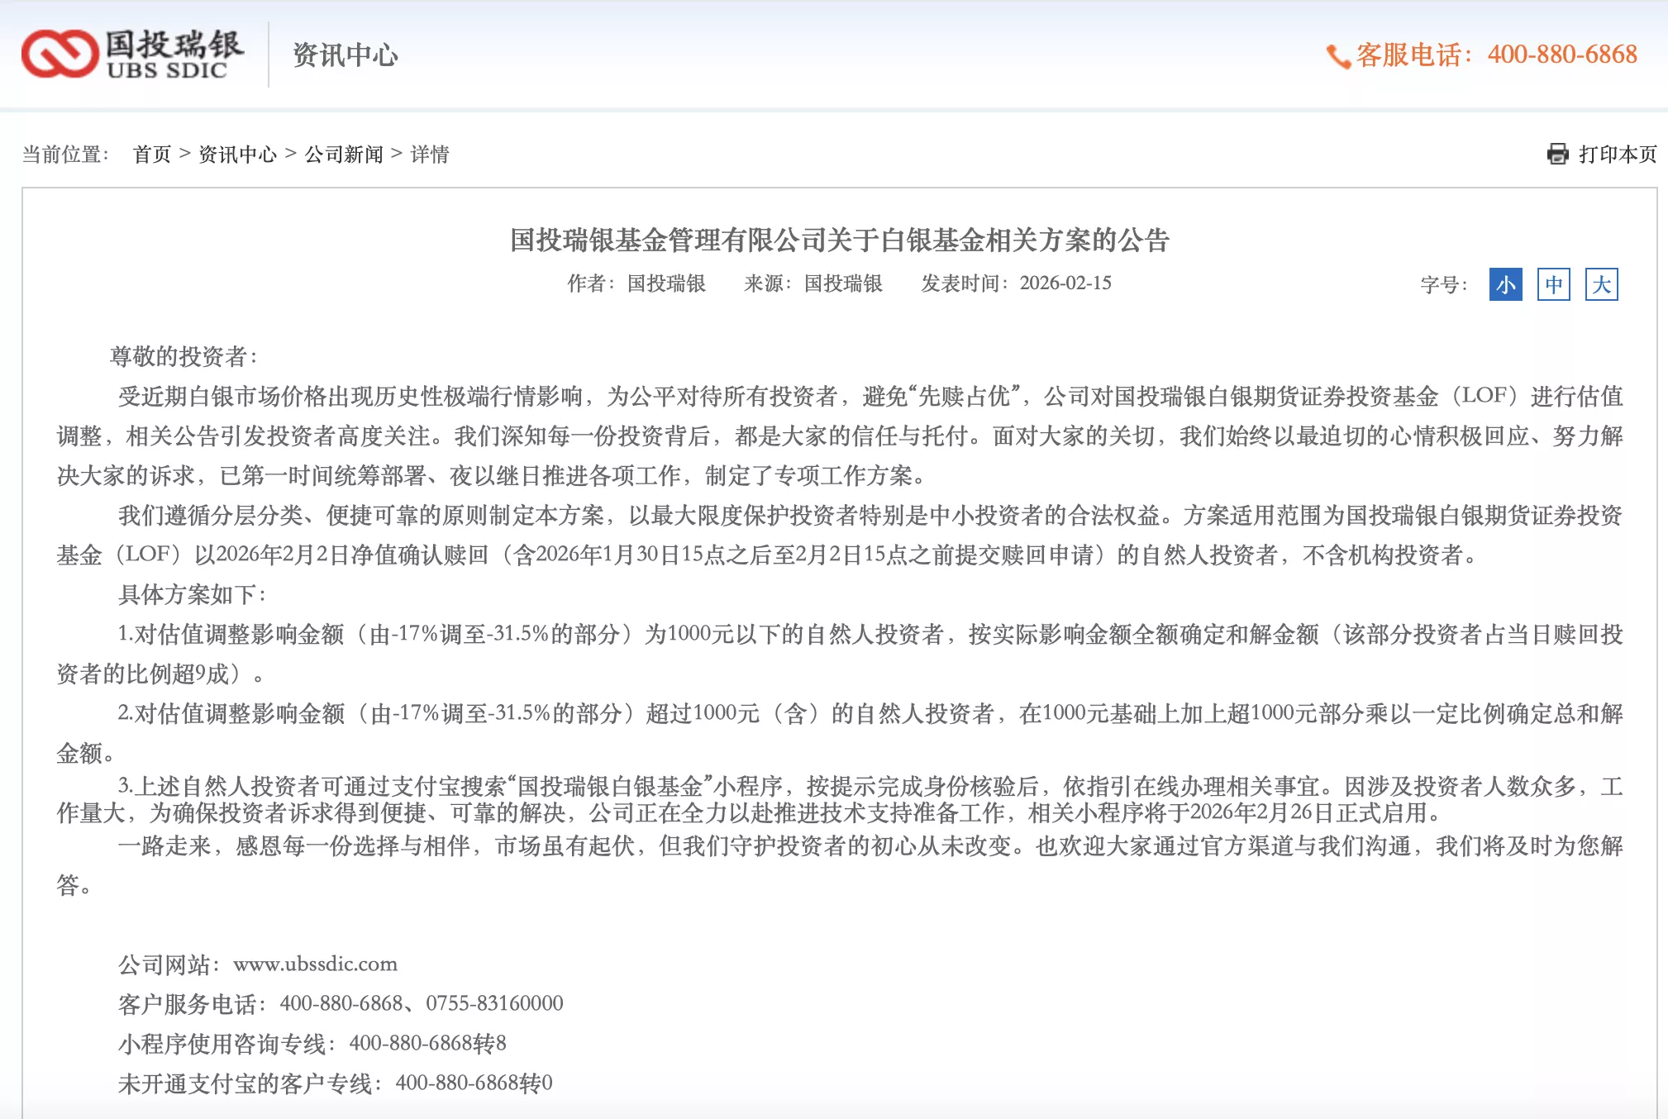The width and height of the screenshot is (1668, 1119).
Task: Click the printer icon beside 打印本页
Action: [1557, 154]
